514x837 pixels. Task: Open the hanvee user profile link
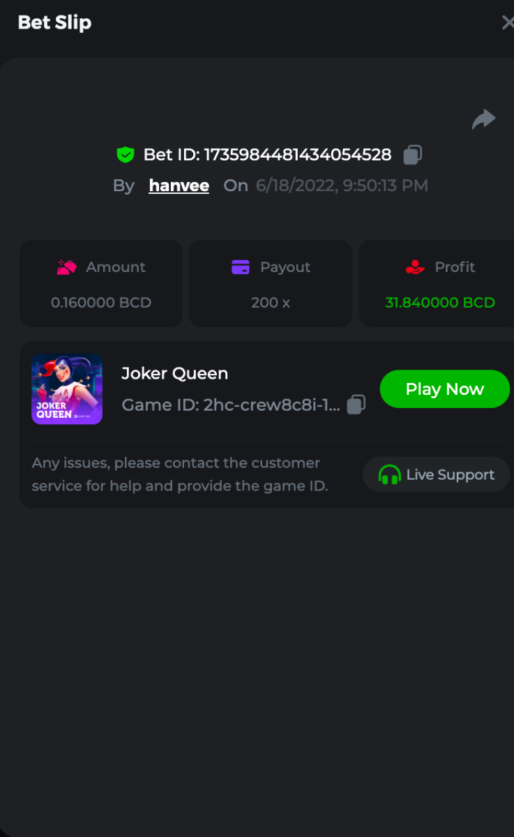[179, 186]
